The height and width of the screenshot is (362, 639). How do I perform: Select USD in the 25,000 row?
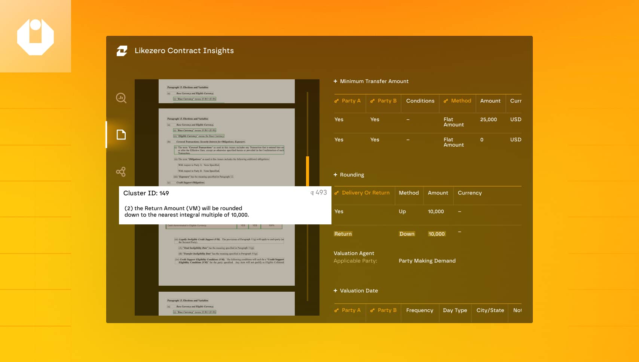[x=516, y=120]
